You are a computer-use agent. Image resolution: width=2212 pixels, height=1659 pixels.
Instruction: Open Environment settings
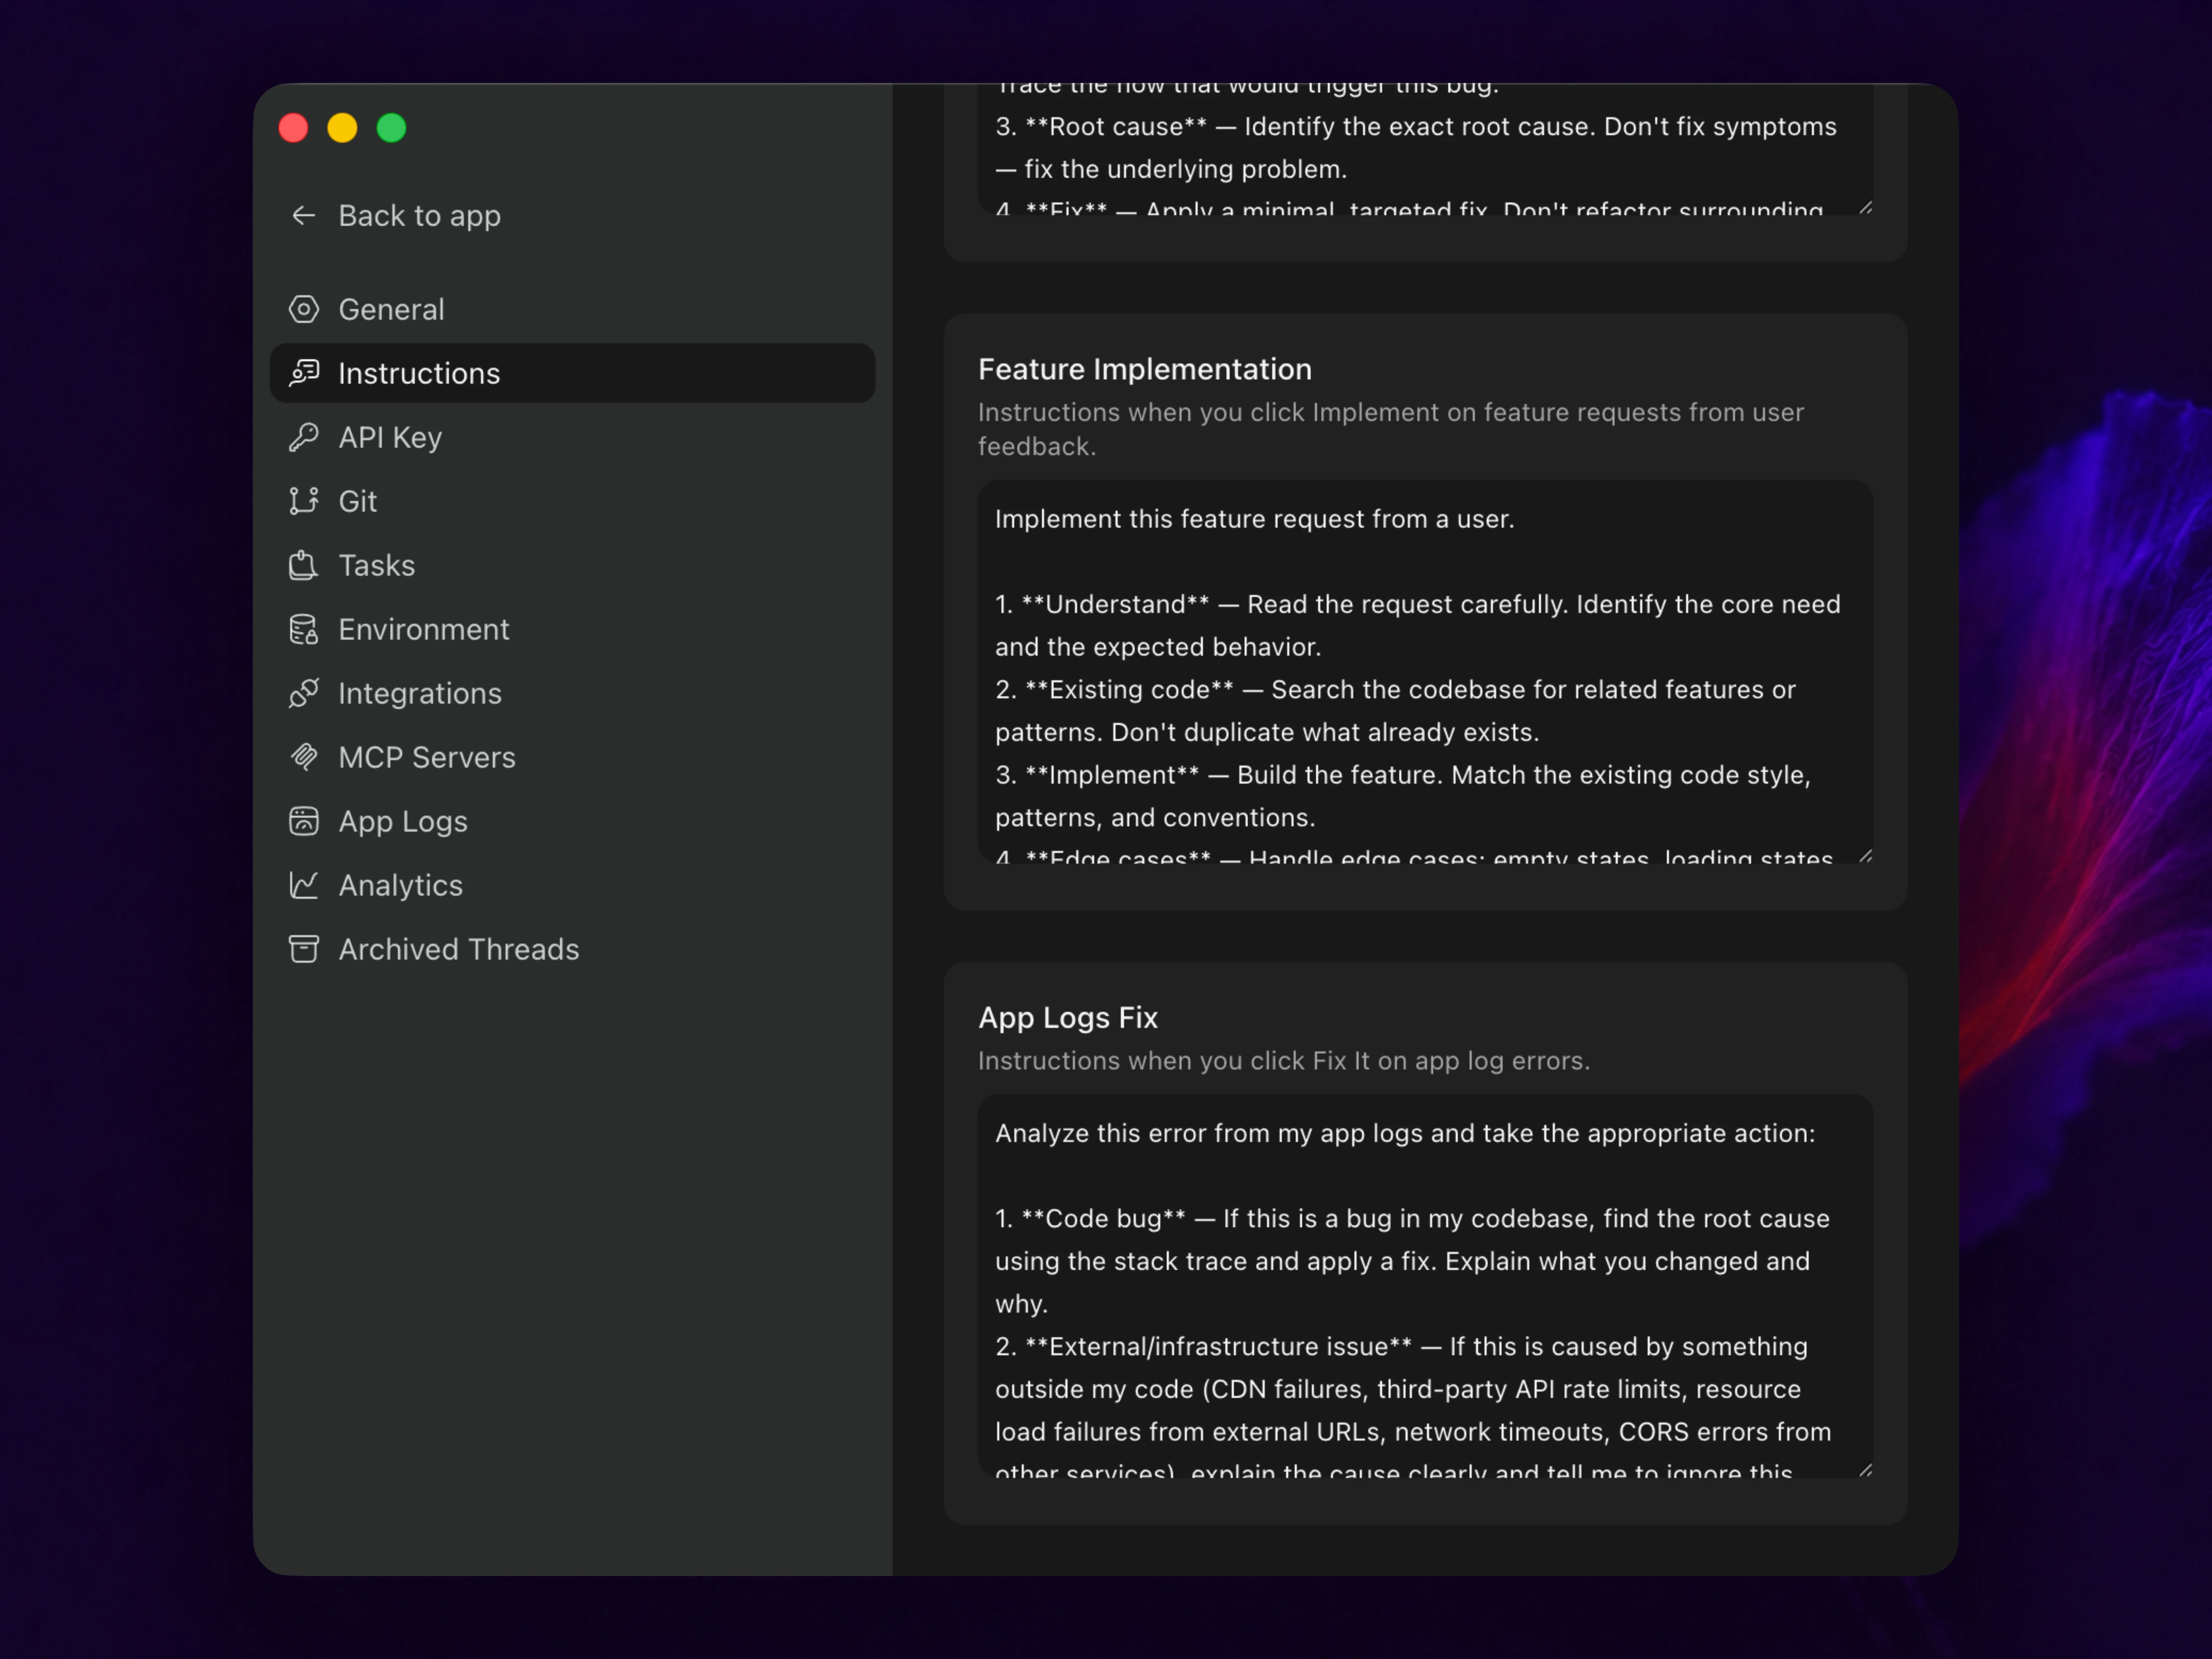(x=572, y=629)
